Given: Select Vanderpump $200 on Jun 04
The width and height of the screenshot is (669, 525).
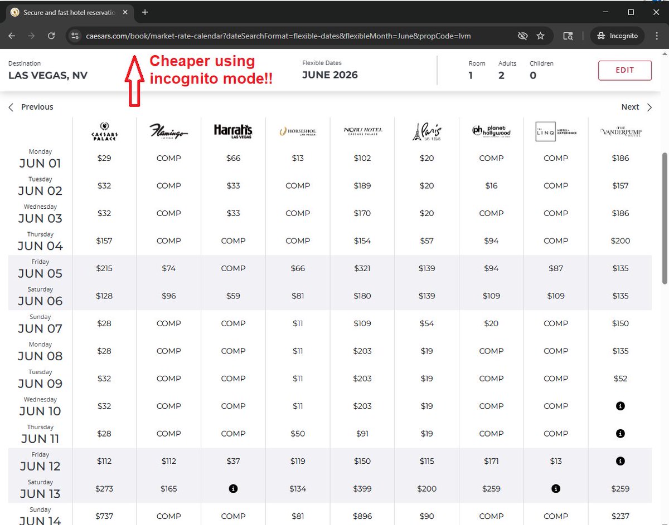Looking at the screenshot, I should point(620,241).
